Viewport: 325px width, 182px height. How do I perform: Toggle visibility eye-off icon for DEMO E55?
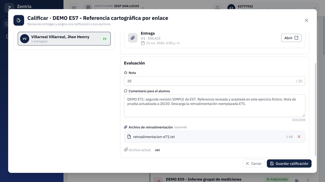[297, 180]
